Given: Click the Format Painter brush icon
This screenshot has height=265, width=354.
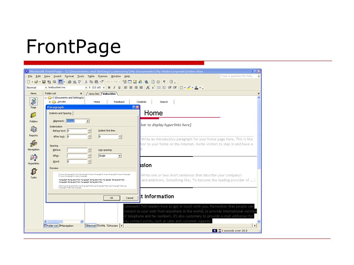Looking at the screenshot, I should click(x=102, y=82).
